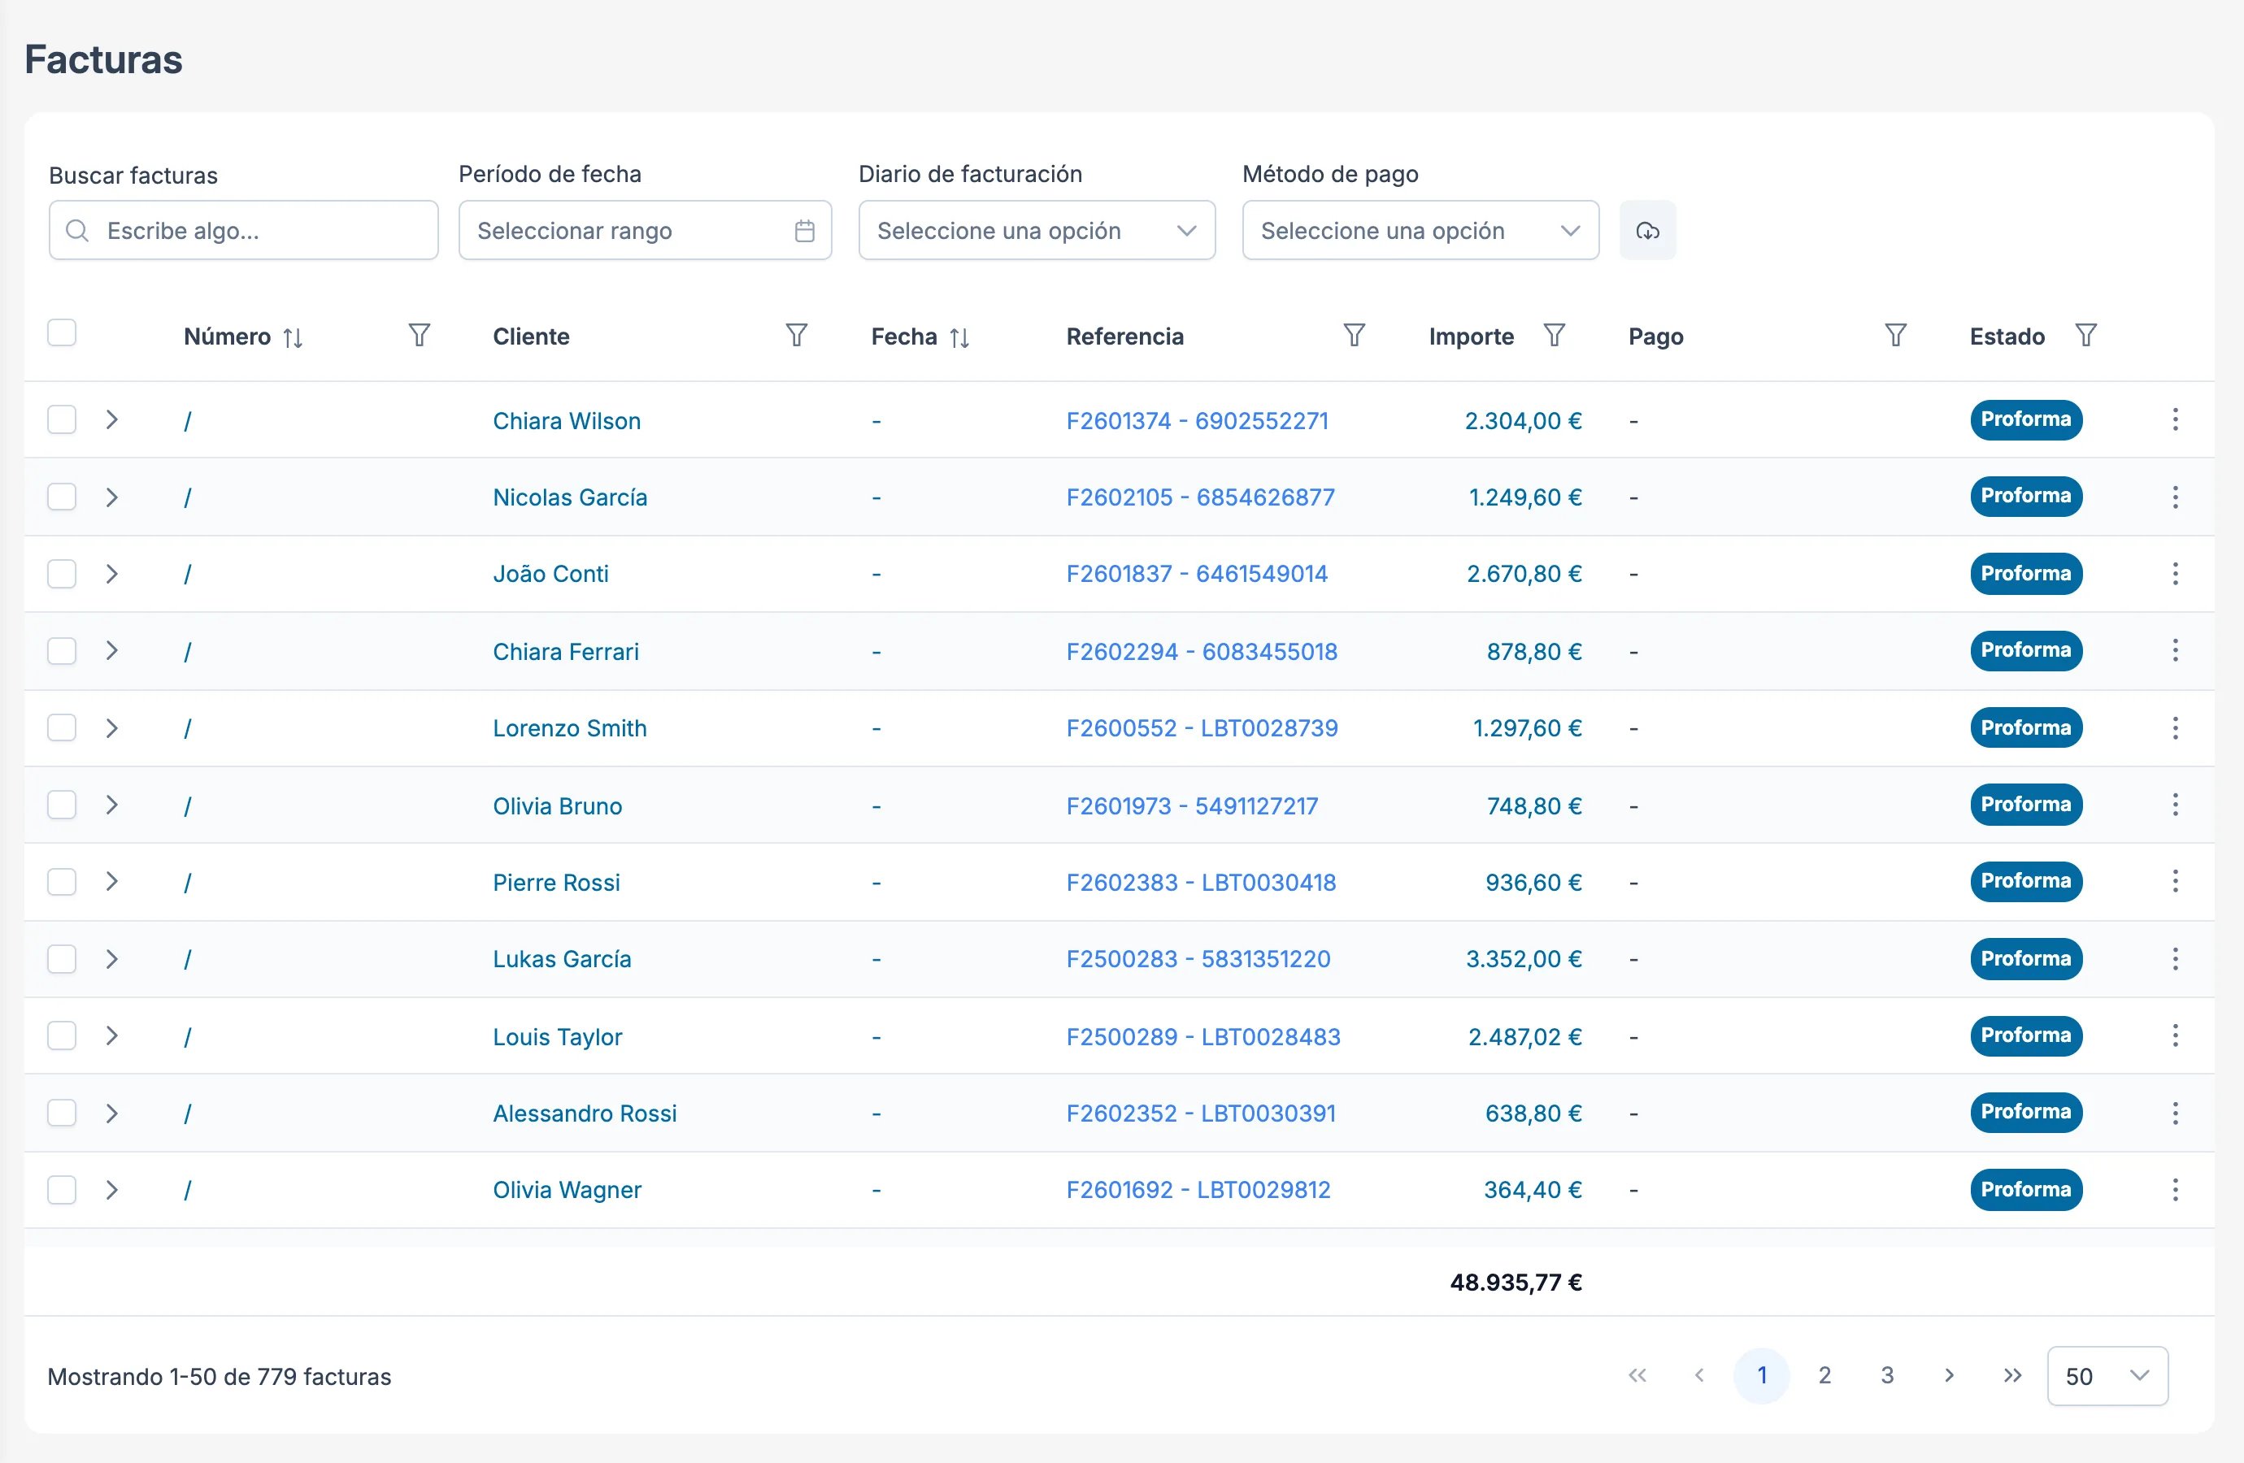Click amount 638,80 € cell
Viewport: 2244px width, 1463px height.
(1533, 1114)
